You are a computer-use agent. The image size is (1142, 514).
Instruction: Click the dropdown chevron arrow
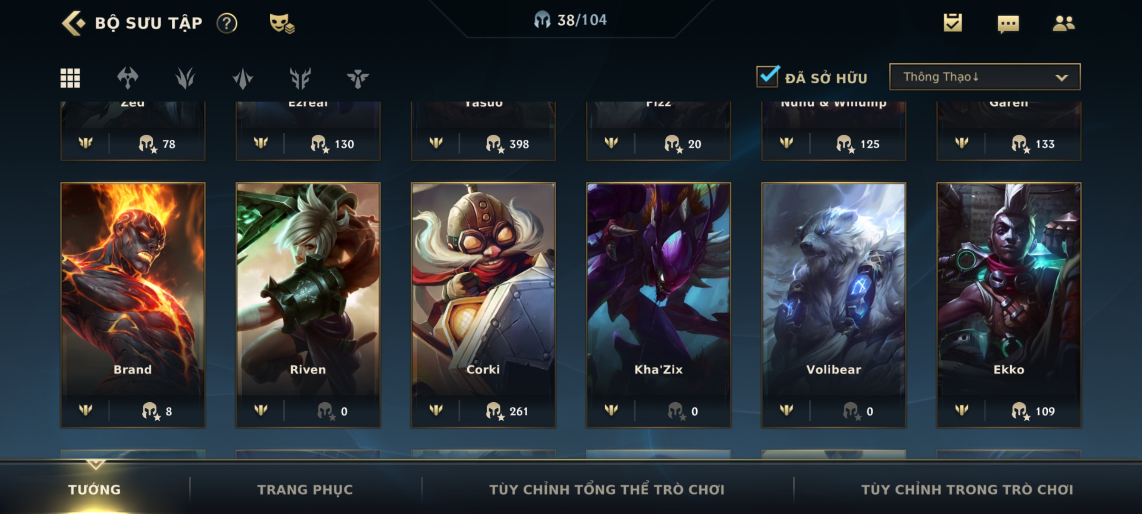[x=1062, y=78]
